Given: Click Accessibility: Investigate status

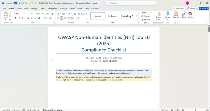Looking at the screenshot, I should pos(52,110).
